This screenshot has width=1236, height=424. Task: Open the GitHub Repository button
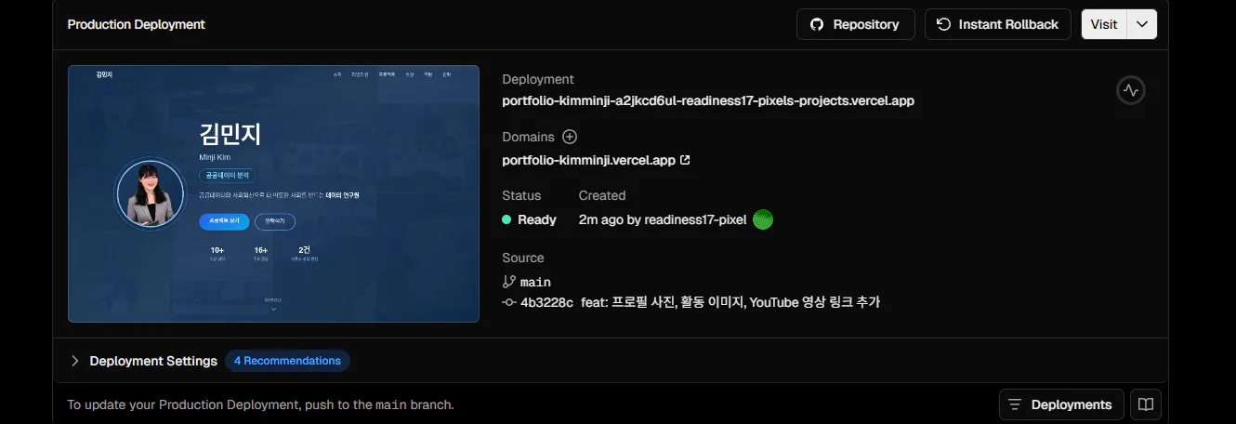(855, 24)
